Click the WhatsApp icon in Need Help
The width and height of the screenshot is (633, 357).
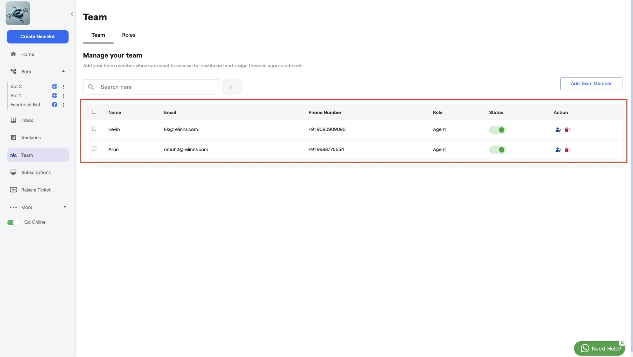[585, 349]
